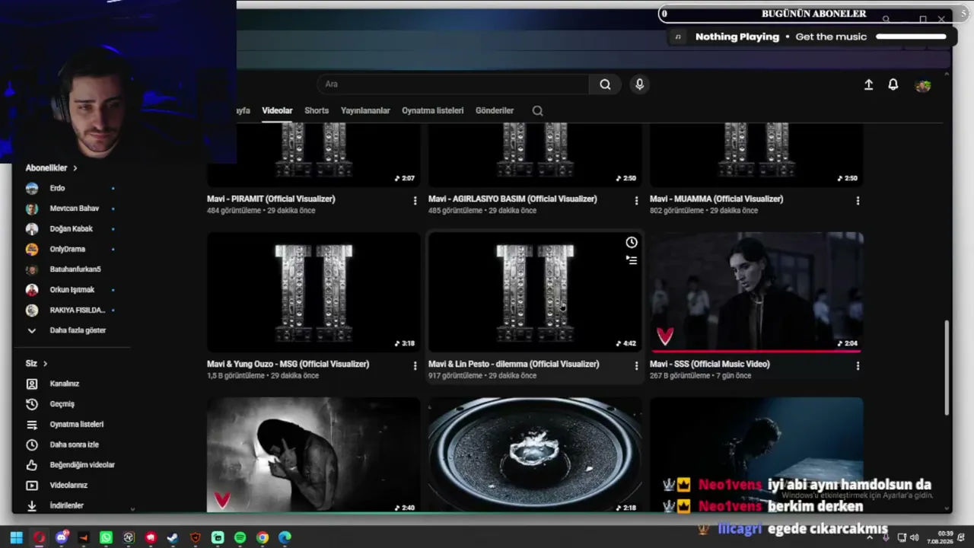
Task: Open options menu for Mavi - MUAMMA video
Action: click(x=858, y=201)
